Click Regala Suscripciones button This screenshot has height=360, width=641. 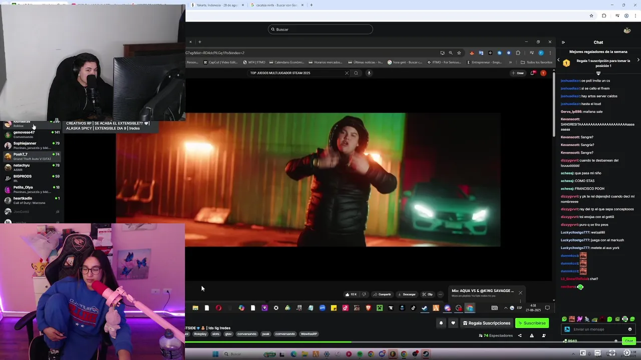487,323
